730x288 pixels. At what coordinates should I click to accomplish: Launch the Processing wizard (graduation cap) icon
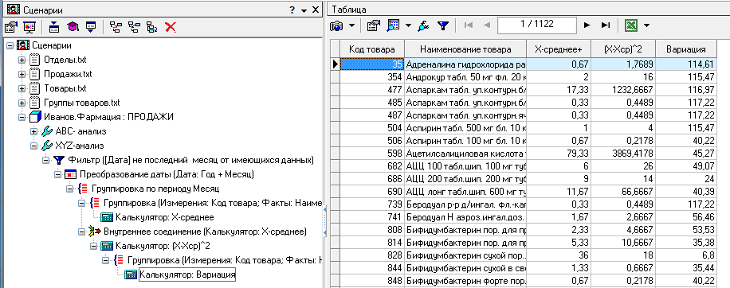tap(73, 27)
